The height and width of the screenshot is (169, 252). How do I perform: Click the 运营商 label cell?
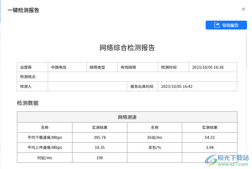point(32,67)
